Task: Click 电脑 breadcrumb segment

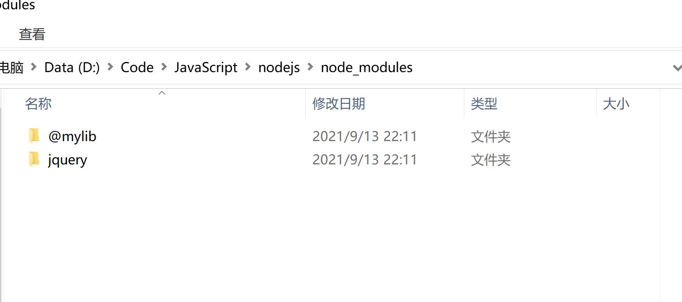Action: tap(11, 67)
